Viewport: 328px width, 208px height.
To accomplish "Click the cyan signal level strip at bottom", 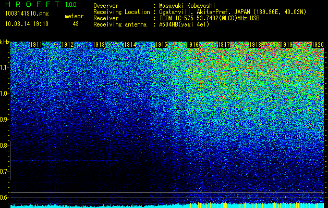I will 167,205.
